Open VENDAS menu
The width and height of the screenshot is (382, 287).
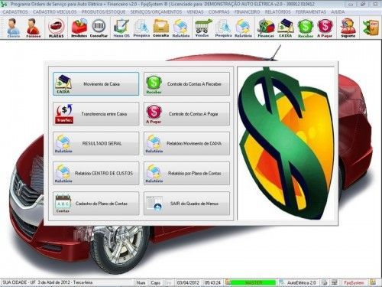coord(195,12)
